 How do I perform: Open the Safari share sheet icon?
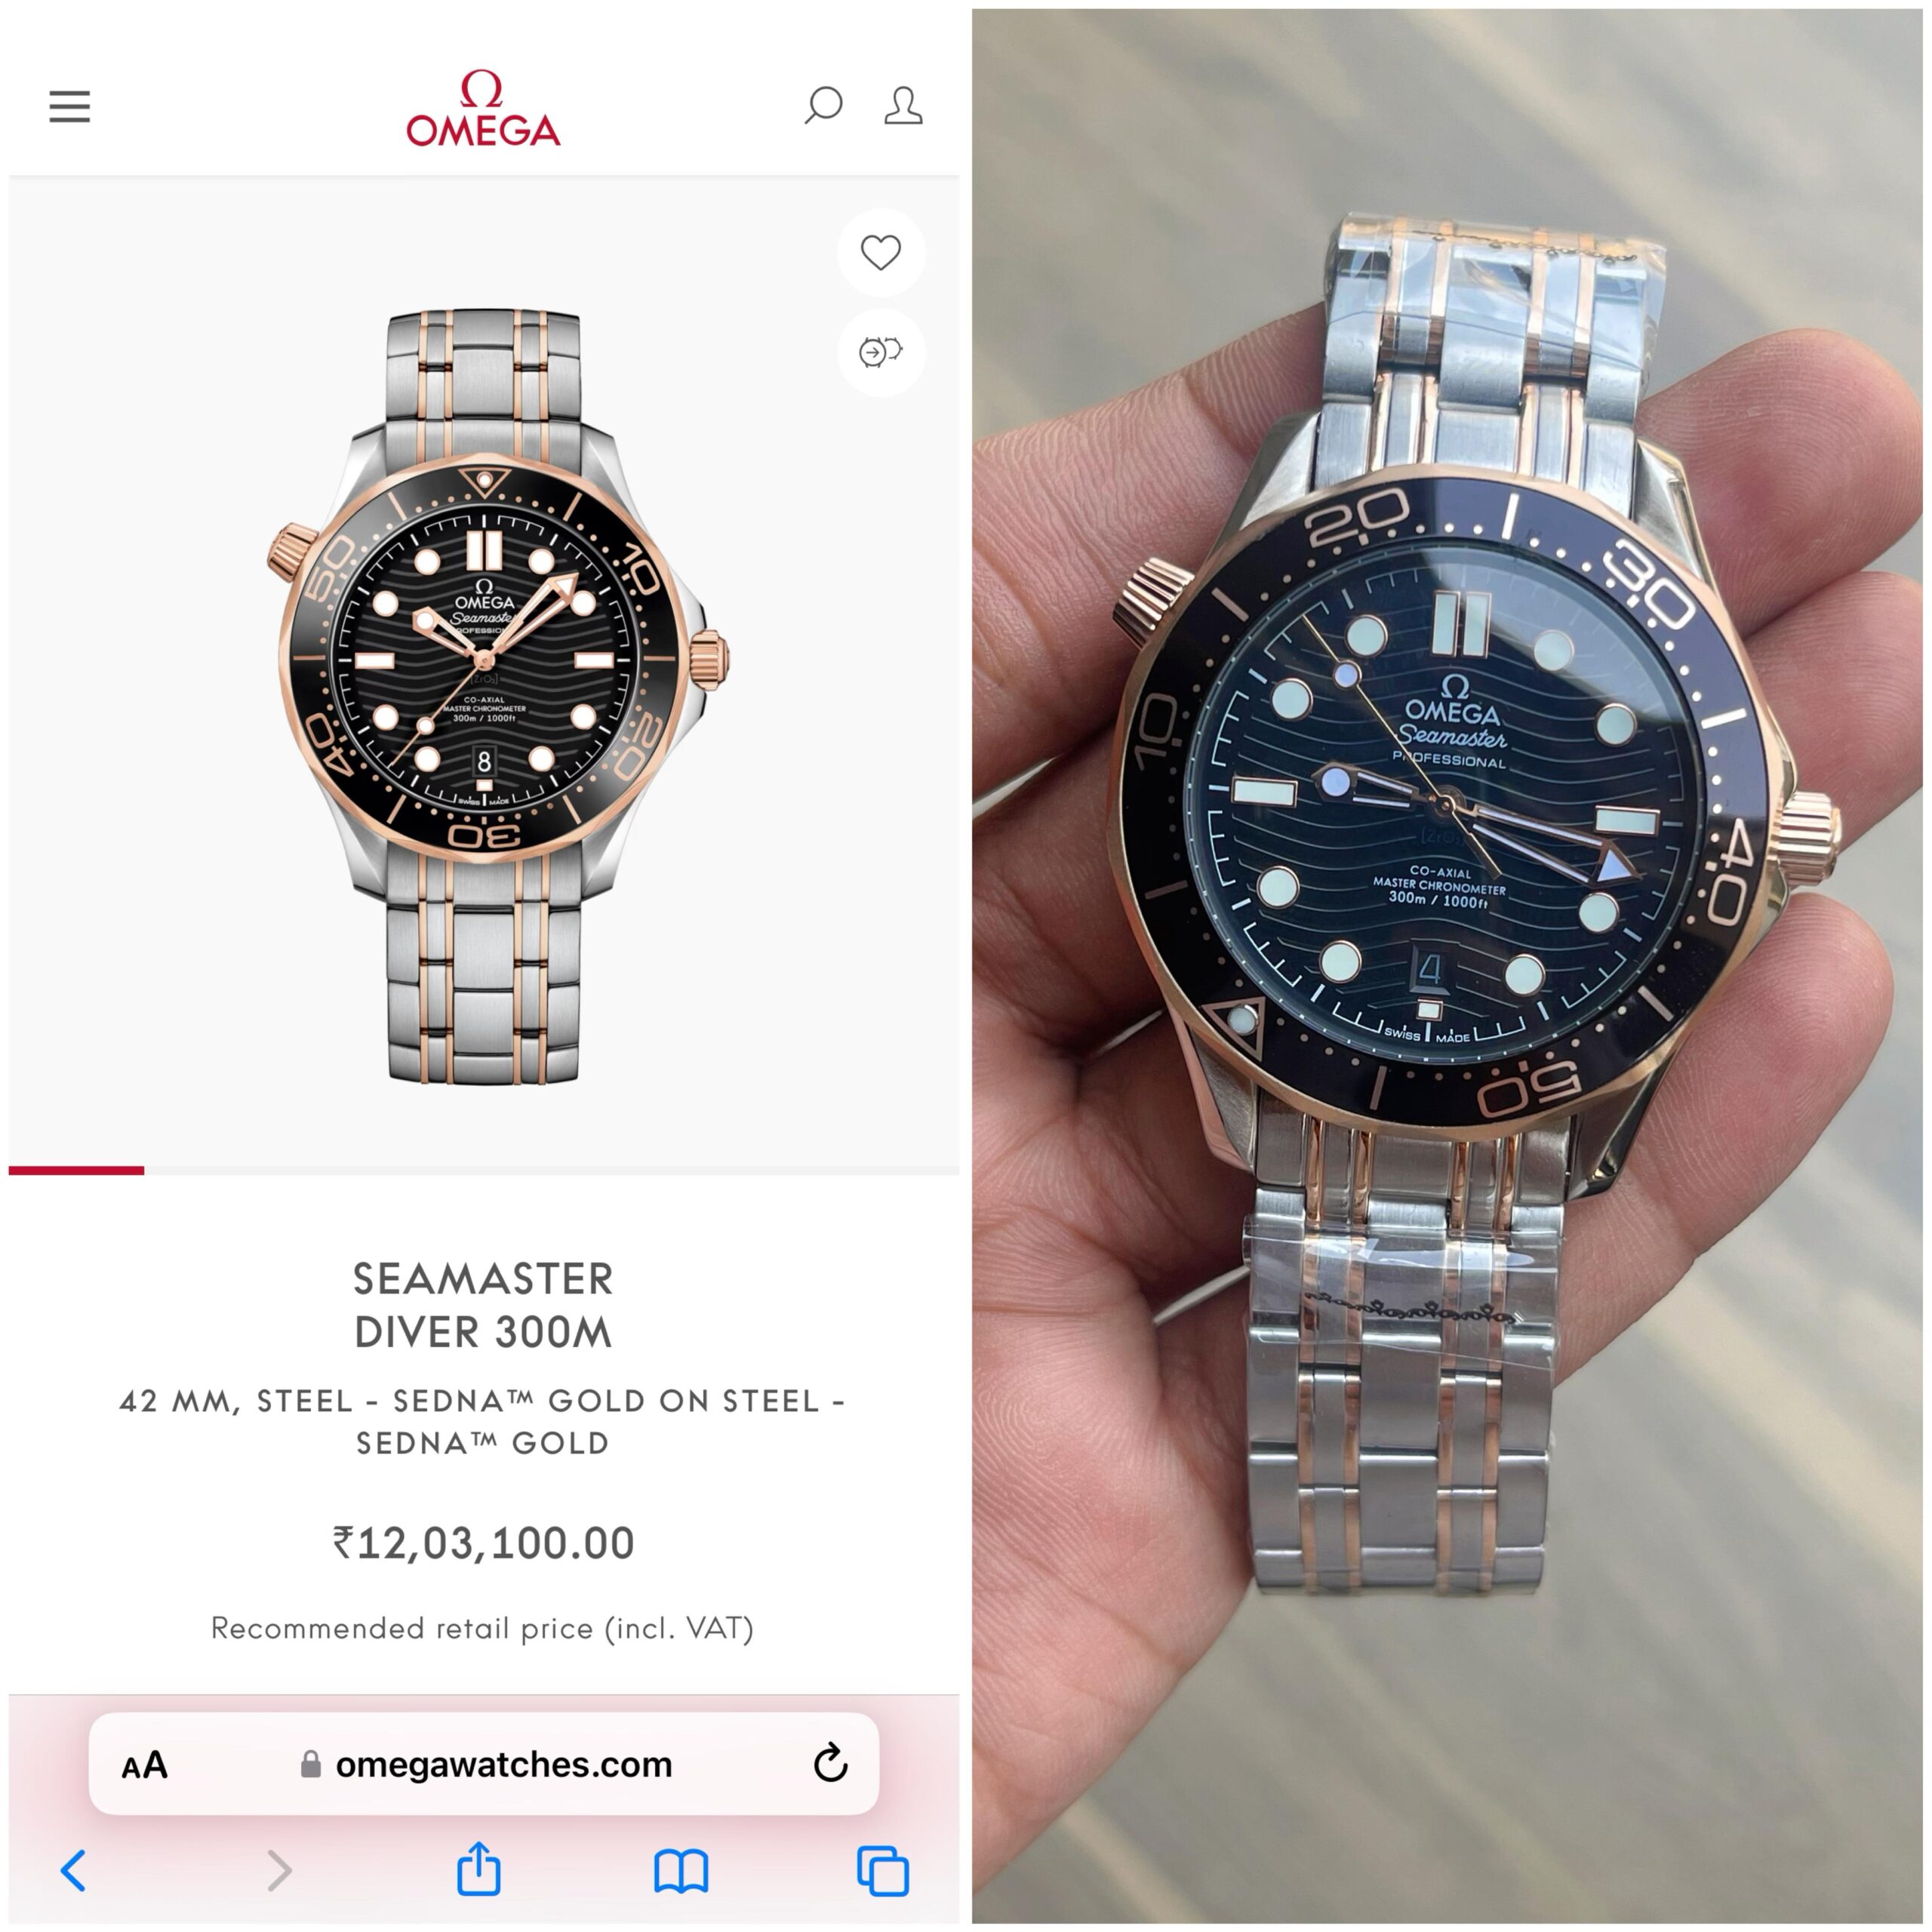click(x=479, y=1867)
